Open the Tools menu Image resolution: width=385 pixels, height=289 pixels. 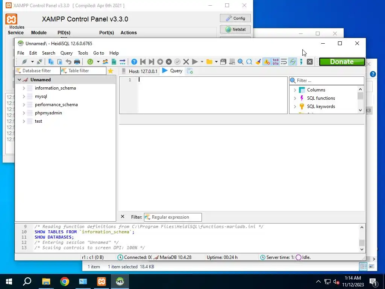83,53
